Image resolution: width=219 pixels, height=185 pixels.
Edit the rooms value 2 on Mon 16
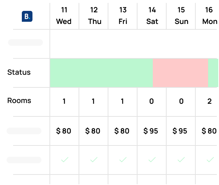[210, 101]
